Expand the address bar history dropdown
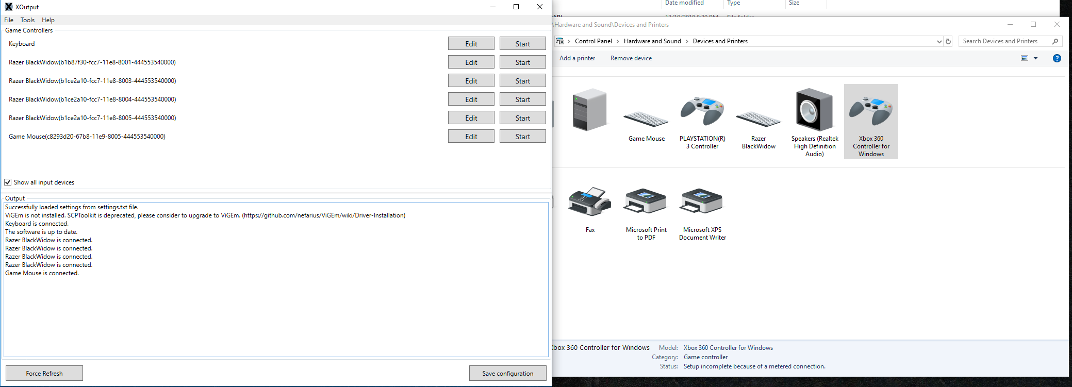Screen dimensions: 1072x387 pos(939,42)
